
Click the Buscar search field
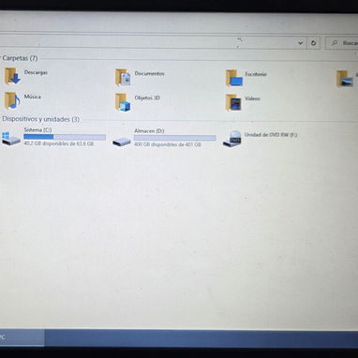click(342, 43)
